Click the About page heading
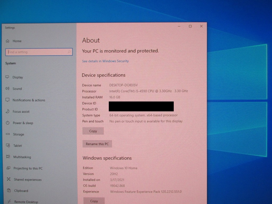 pyautogui.click(x=91, y=40)
